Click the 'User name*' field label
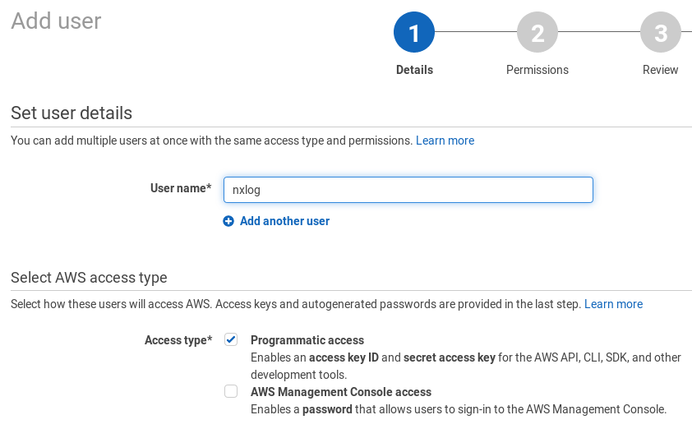The width and height of the screenshot is (692, 438). (181, 188)
